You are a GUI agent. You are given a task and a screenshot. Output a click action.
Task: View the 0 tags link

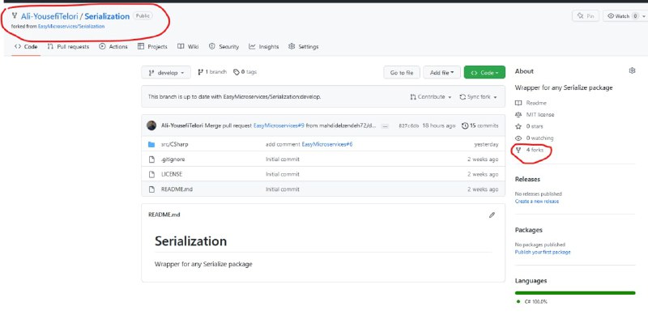point(245,72)
